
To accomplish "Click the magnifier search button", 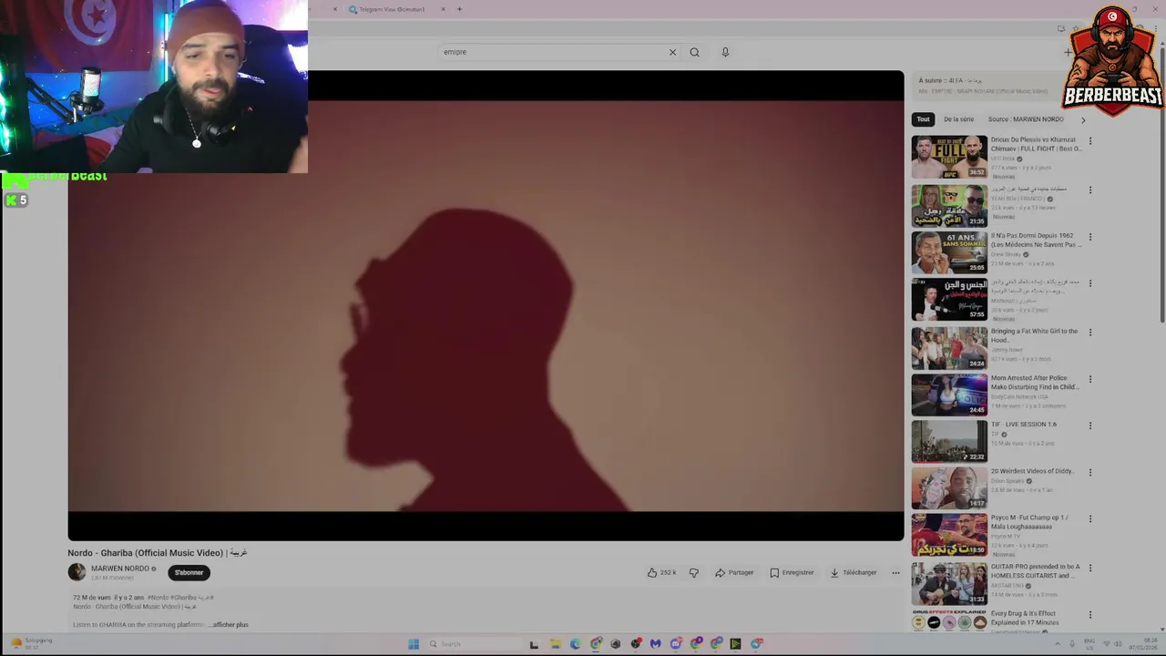I will click(x=694, y=52).
